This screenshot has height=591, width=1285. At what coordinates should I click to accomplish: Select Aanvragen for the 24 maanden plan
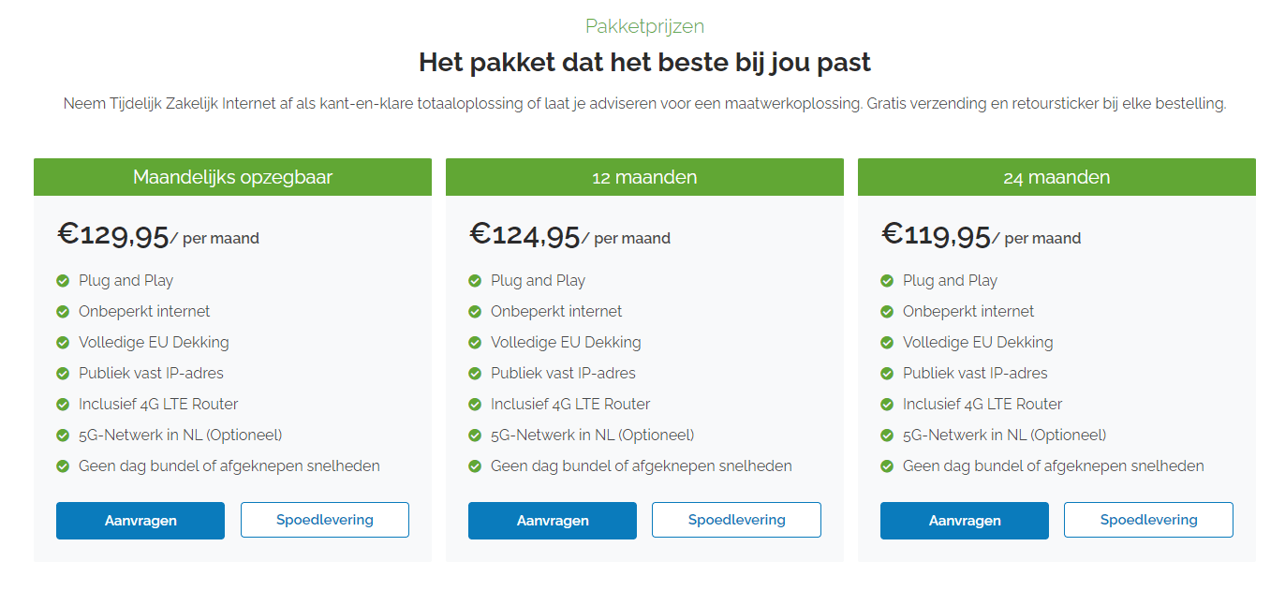coord(965,521)
